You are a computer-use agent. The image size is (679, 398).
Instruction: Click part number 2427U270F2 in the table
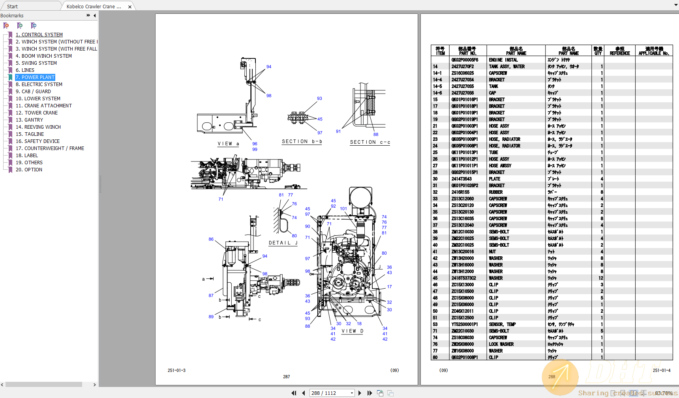(x=463, y=67)
